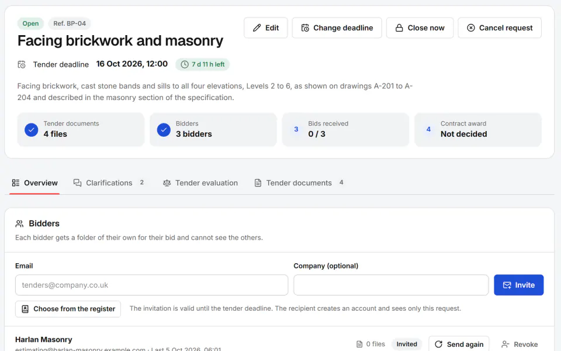Open the Bids received 0 / 3 step card
Image resolution: width=561 pixels, height=351 pixels.
345,129
